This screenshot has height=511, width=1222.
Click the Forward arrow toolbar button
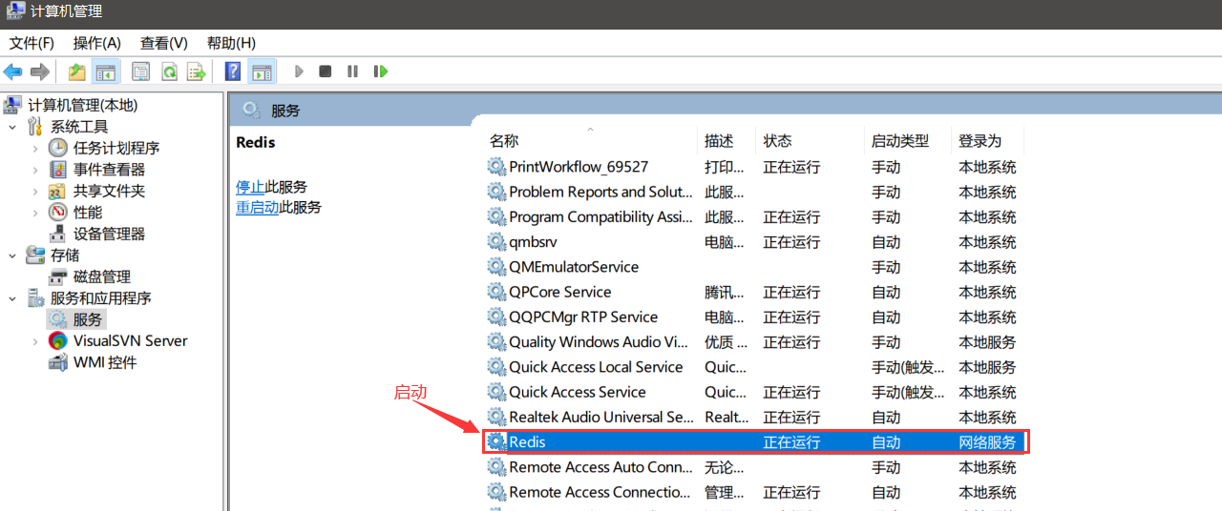40,72
